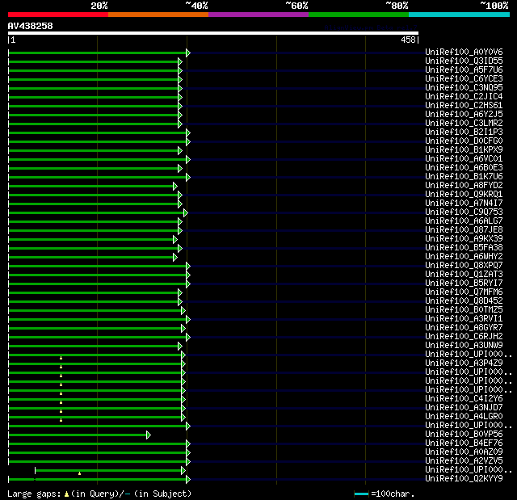The height and width of the screenshot is (500, 517).
Task: Click the red 20% identity legend segment
Action: [58, 15]
